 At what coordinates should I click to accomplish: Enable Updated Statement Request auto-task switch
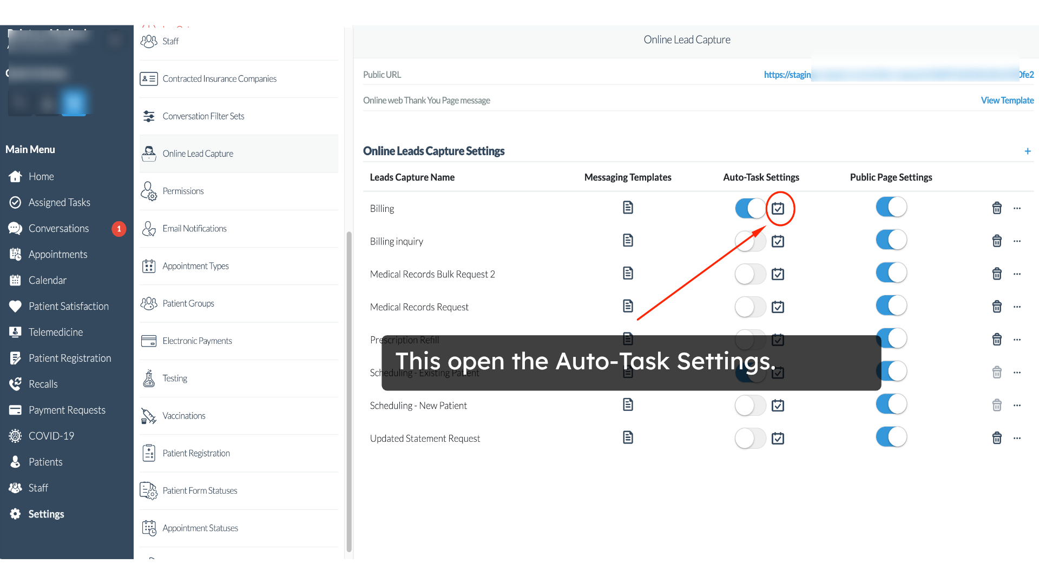coord(750,439)
